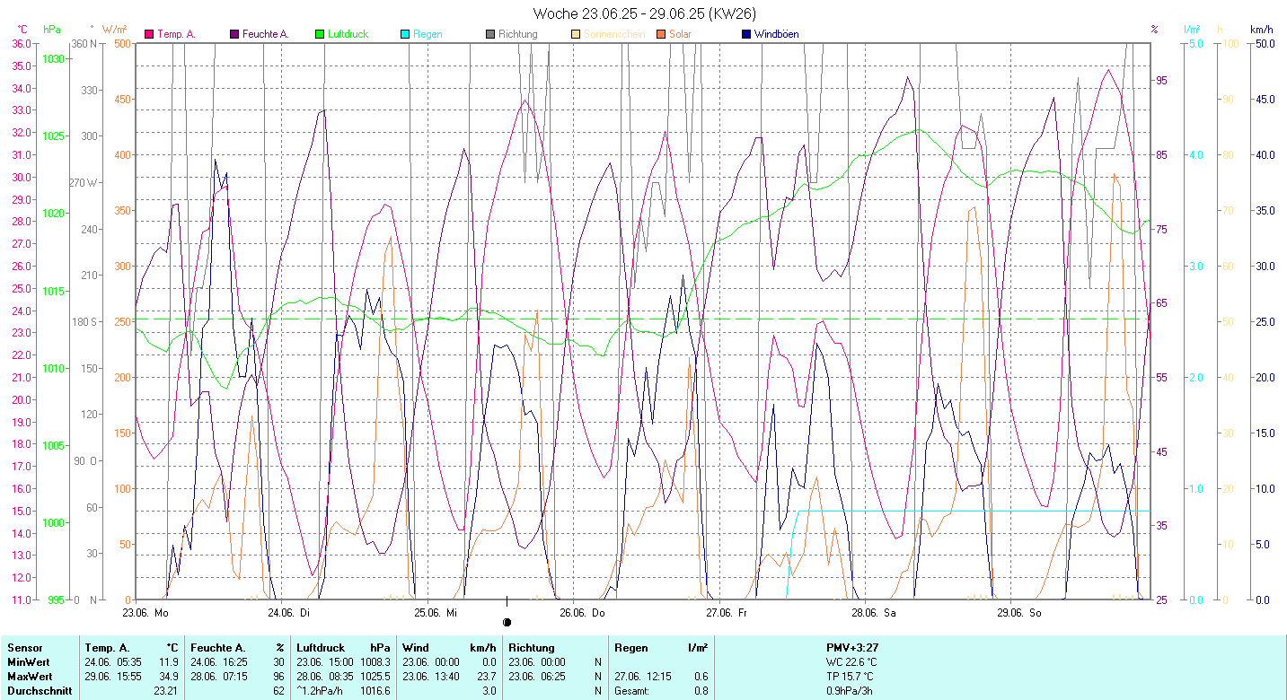Screen dimensions: 1287x700
Task: Click the purple Feuchte A. legend swatch
Action: pyautogui.click(x=234, y=34)
